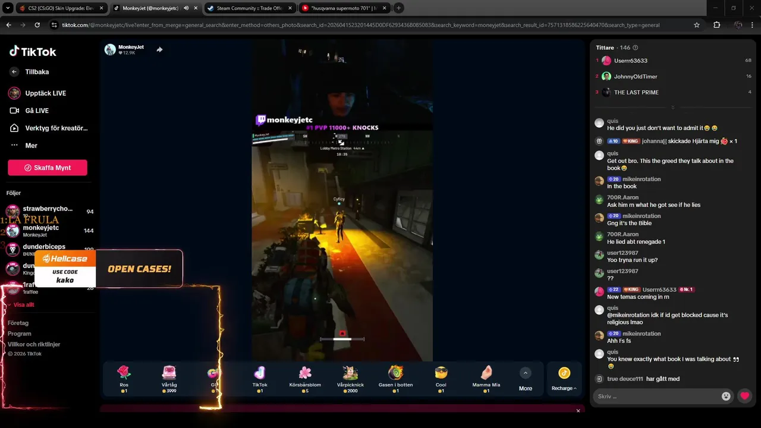Viewport: 761px width, 428px height.
Task: Click mikeinrotation's 'In the book' message
Action: (622, 187)
